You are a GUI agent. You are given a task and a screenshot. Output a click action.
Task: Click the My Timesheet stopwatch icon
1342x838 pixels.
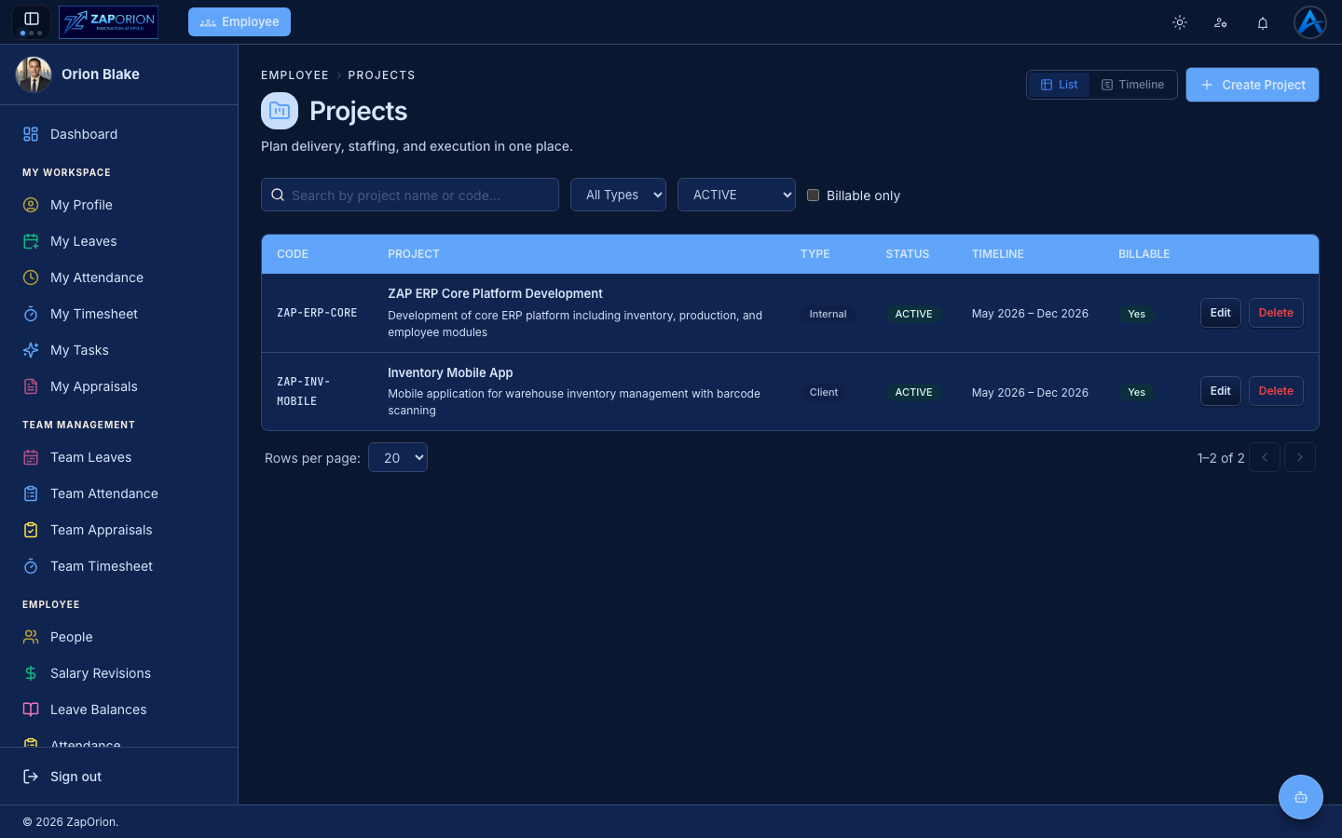click(x=31, y=314)
